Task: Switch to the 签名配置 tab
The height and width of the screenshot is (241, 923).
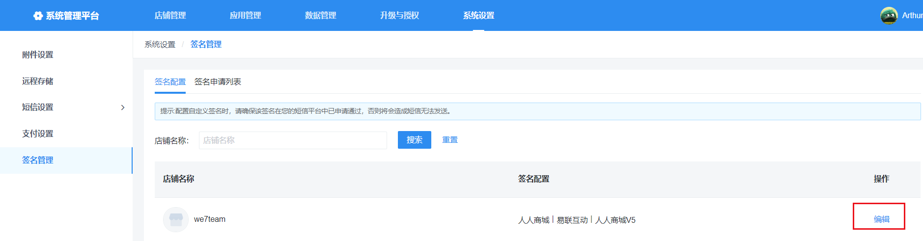Action: tap(170, 81)
